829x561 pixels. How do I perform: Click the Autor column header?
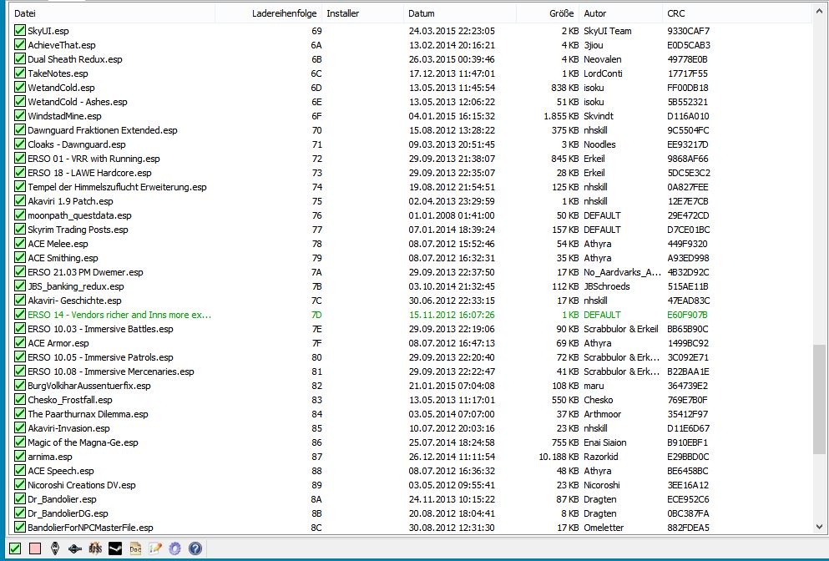(618, 13)
